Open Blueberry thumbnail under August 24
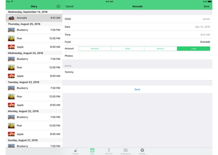This screenshot has height=155, width=218. click(x=11, y=59)
